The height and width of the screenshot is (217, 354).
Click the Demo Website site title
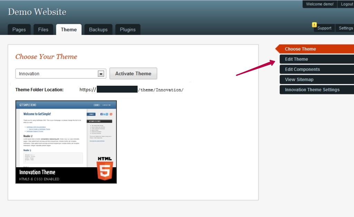[37, 12]
